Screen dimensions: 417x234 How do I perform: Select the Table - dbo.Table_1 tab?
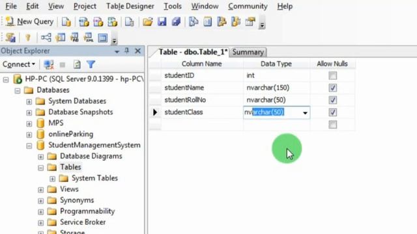pyautogui.click(x=193, y=52)
